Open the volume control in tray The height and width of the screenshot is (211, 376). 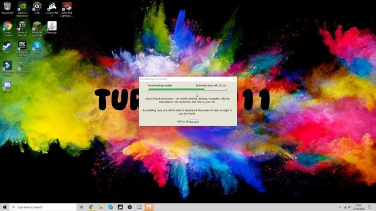click(350, 207)
